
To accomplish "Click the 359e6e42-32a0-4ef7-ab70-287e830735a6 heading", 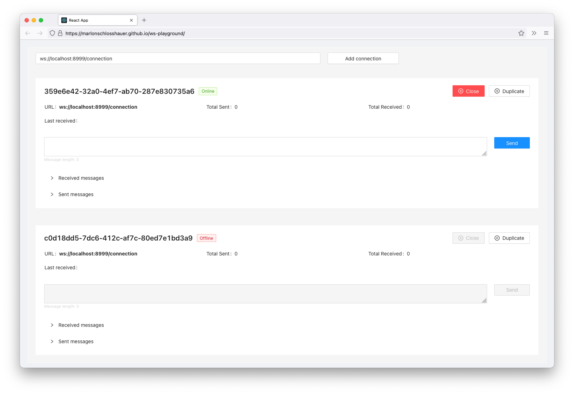I will pyautogui.click(x=119, y=91).
